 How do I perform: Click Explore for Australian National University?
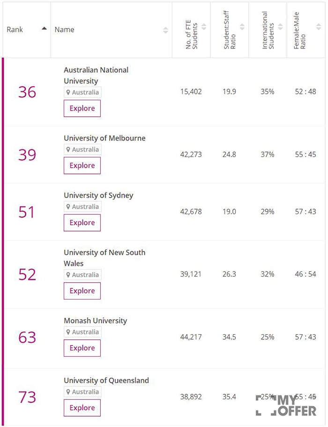click(82, 108)
